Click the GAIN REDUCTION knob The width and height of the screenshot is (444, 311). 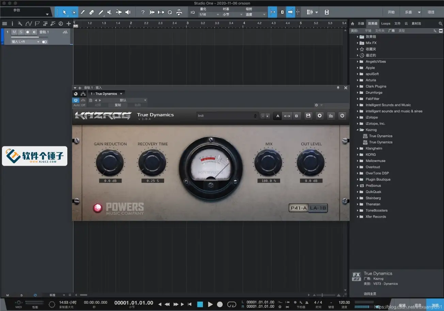coord(110,163)
